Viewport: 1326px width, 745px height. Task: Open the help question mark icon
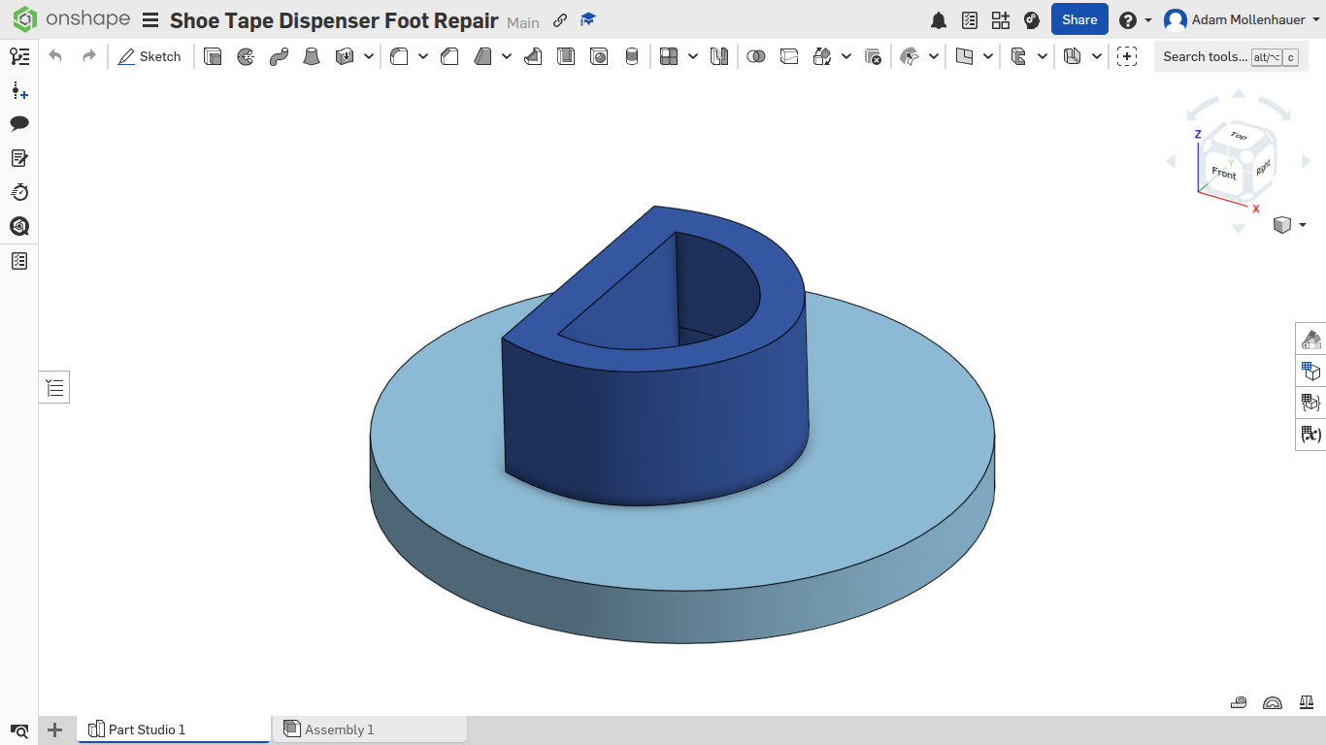pyautogui.click(x=1127, y=20)
